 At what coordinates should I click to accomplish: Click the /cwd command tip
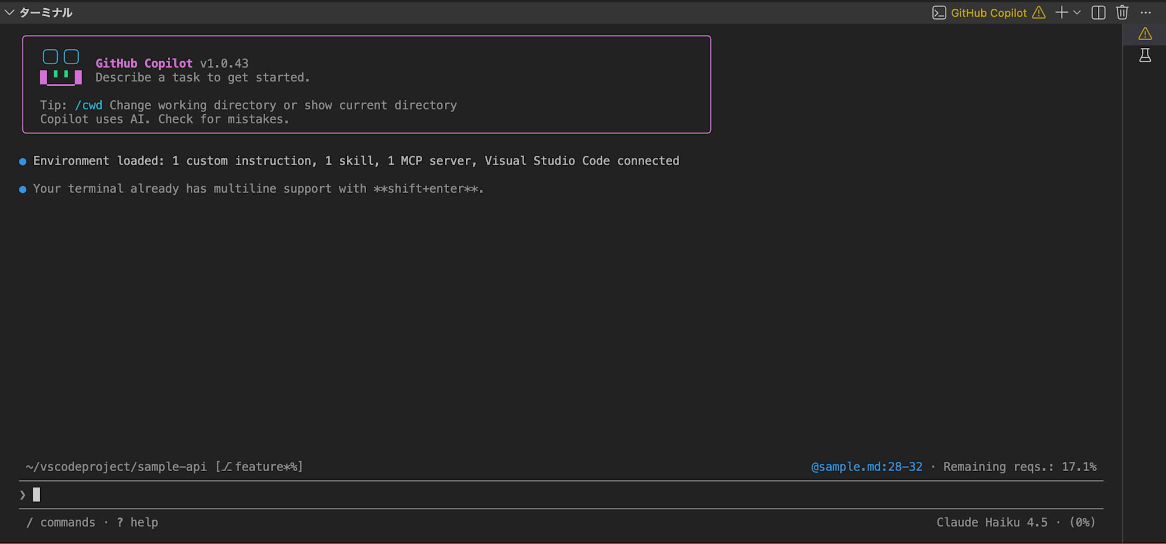coord(89,105)
